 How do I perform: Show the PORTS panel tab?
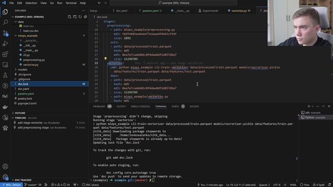point(175,106)
